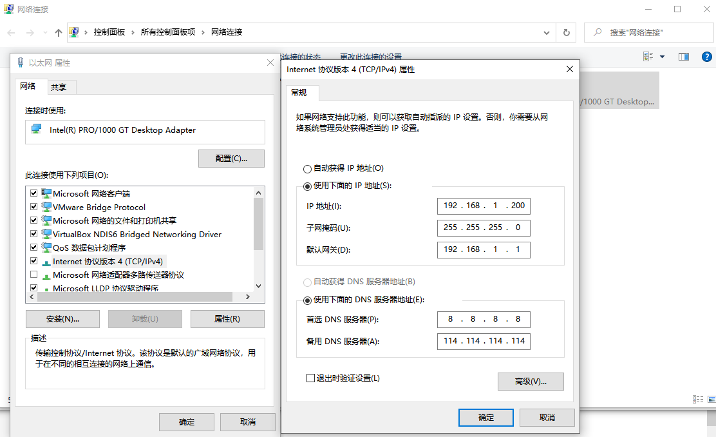The height and width of the screenshot is (437, 716).
Task: Click the 配置(C)... button
Action: click(232, 159)
